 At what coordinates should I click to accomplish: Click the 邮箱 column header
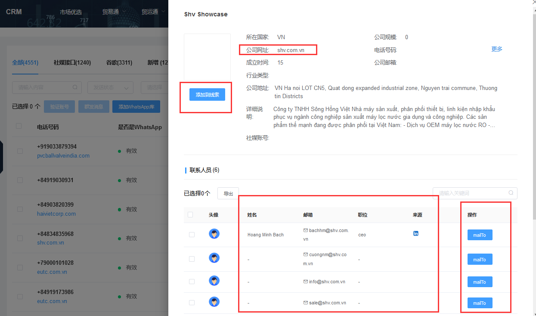coord(308,215)
